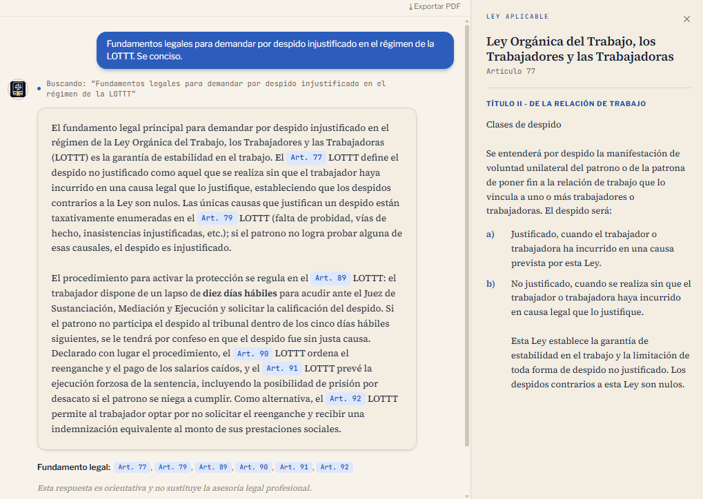703x499 pixels.
Task: Select Art. 92 chip in Fundamento legal row
Action: tap(335, 467)
